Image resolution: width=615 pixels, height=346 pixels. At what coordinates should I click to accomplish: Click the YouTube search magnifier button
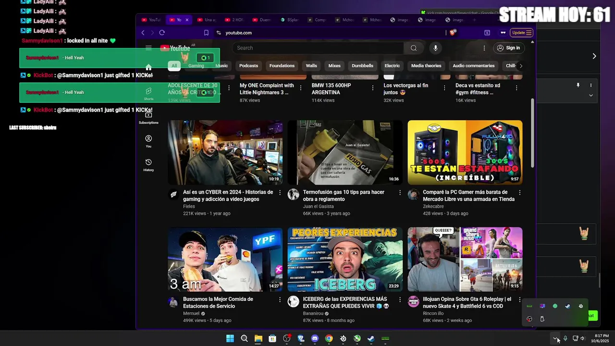414,48
